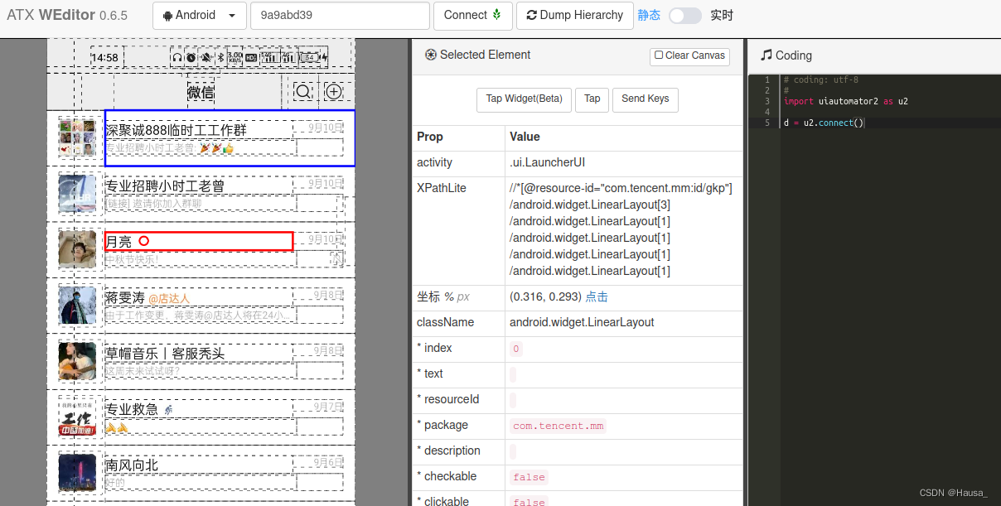This screenshot has height=506, width=1001.
Task: Click battery indicator in phone status bar
Action: point(312,57)
